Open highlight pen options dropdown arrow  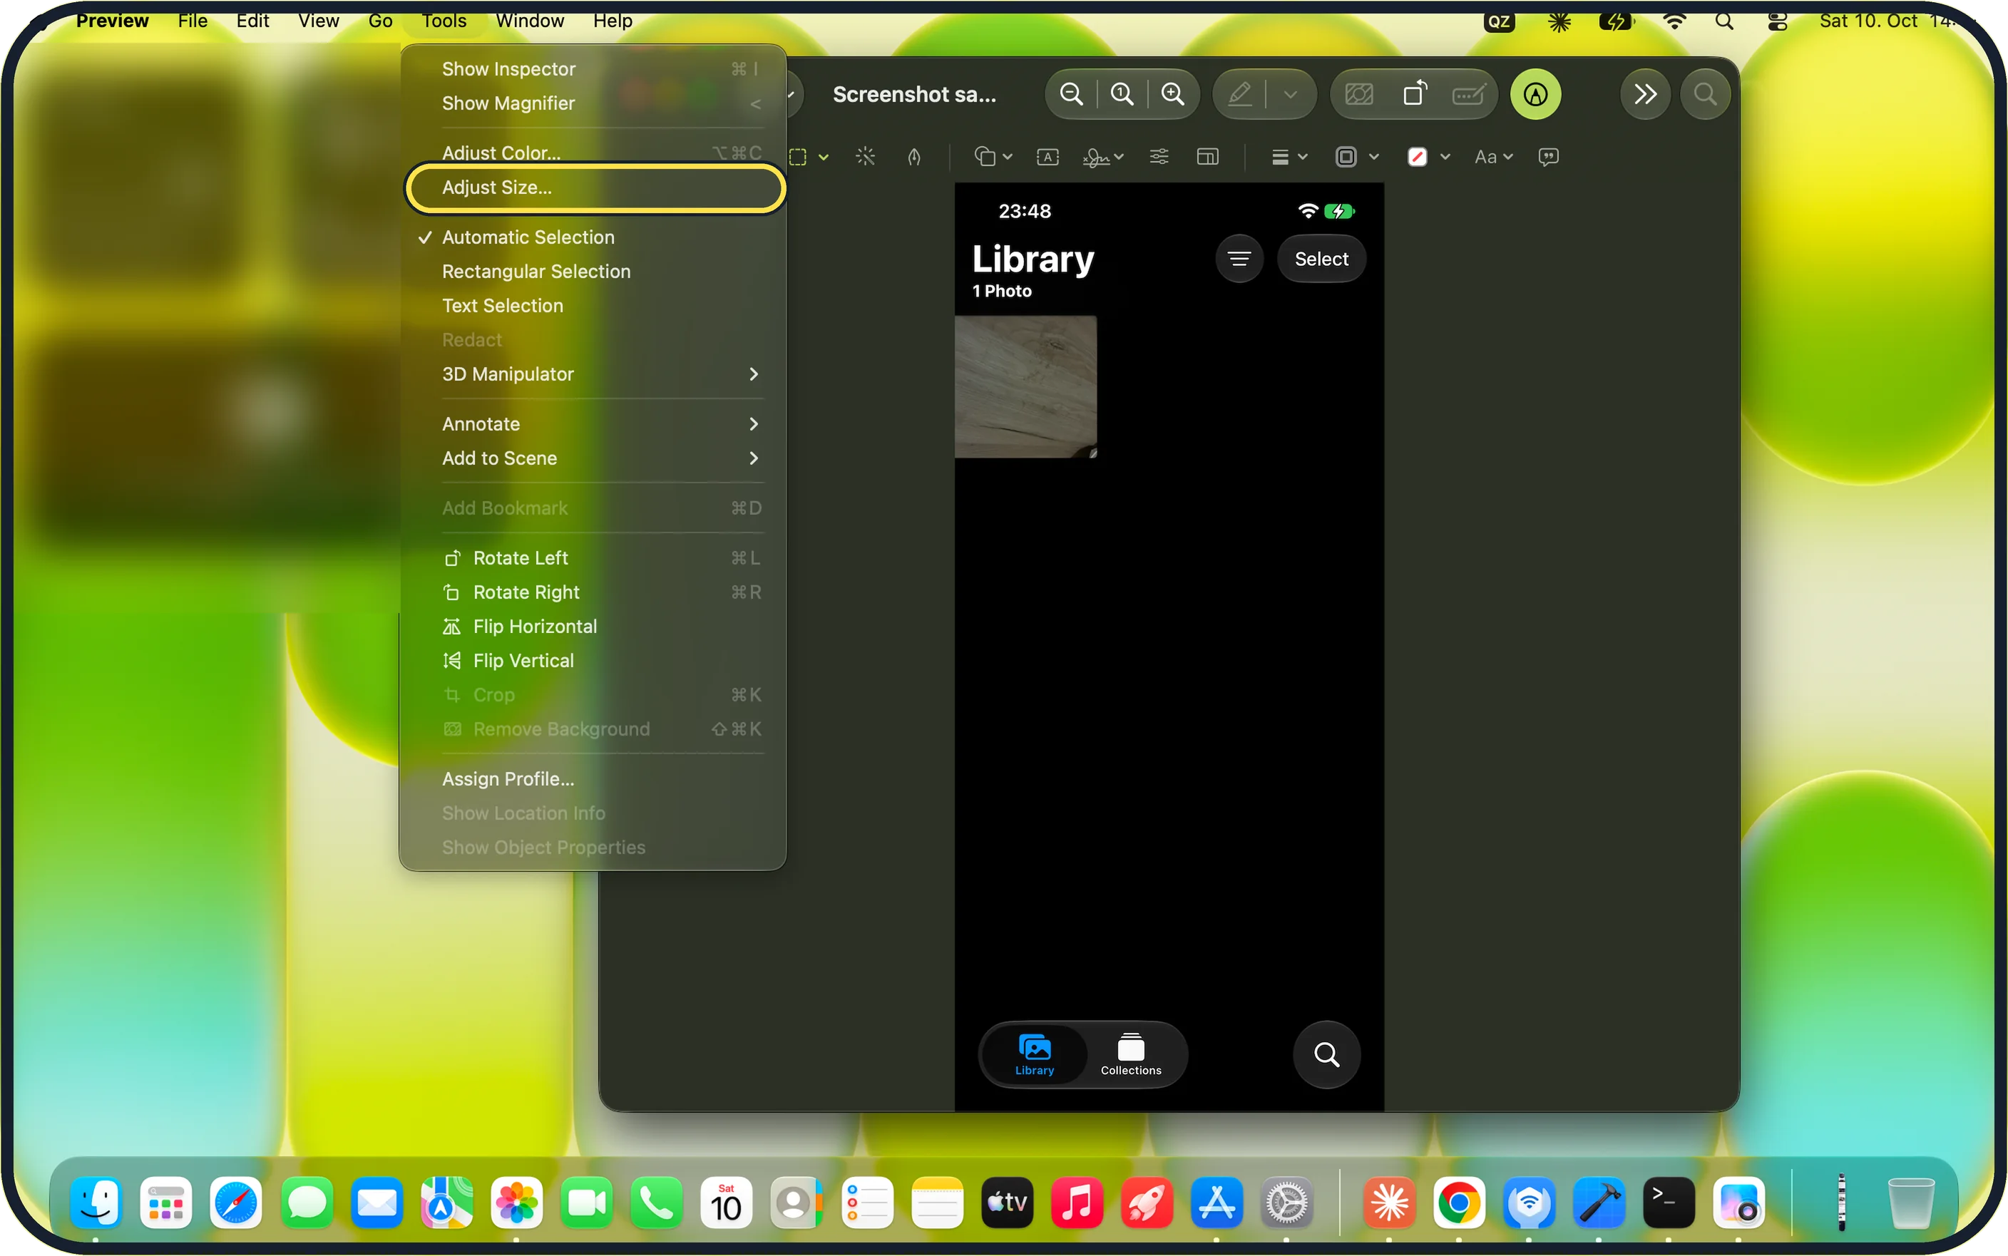pyautogui.click(x=1289, y=94)
